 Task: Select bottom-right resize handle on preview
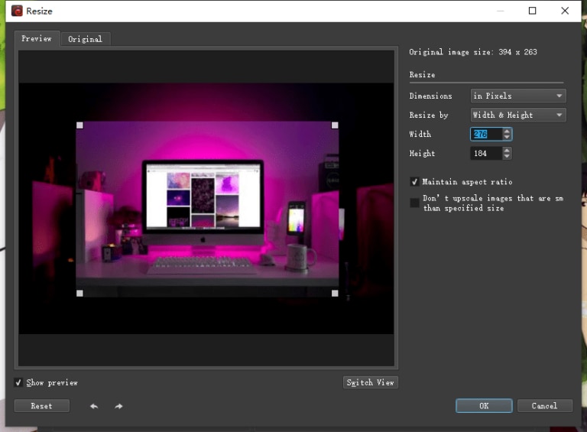click(x=335, y=293)
